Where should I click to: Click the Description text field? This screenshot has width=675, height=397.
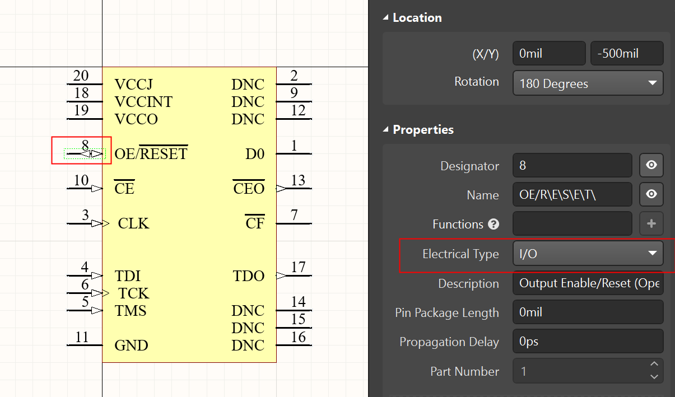tap(588, 283)
